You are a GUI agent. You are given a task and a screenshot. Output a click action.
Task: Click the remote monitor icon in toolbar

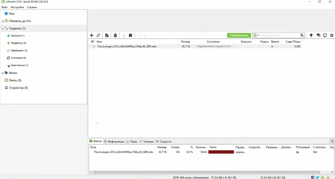point(325,35)
